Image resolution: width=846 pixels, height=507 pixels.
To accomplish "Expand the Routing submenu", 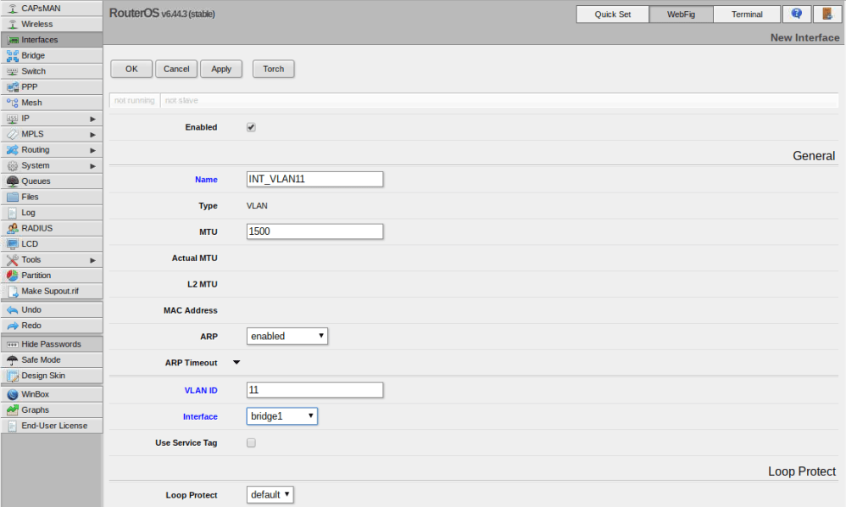I will coord(92,150).
